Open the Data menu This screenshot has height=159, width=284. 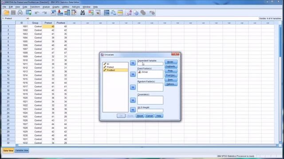pos(25,7)
